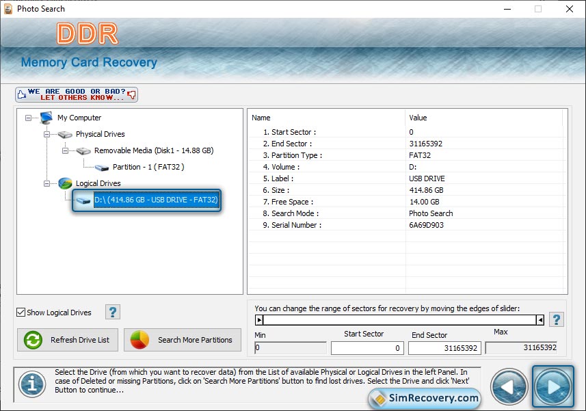Click the Min value field

(291, 348)
